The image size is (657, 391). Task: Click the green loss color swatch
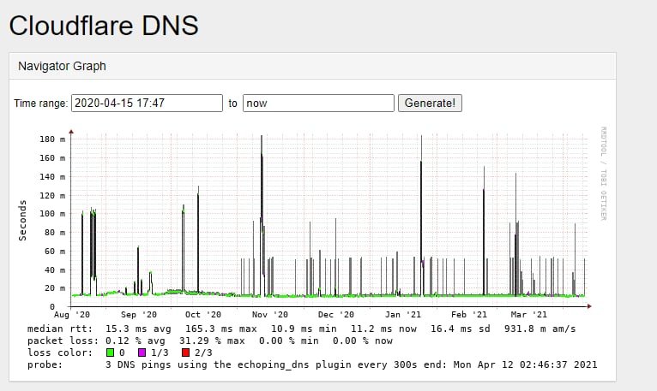click(110, 352)
